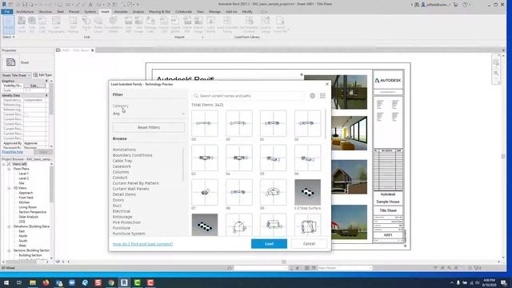Click Cancel in the family dialog
Screen dimensions: 512x288
point(309,243)
